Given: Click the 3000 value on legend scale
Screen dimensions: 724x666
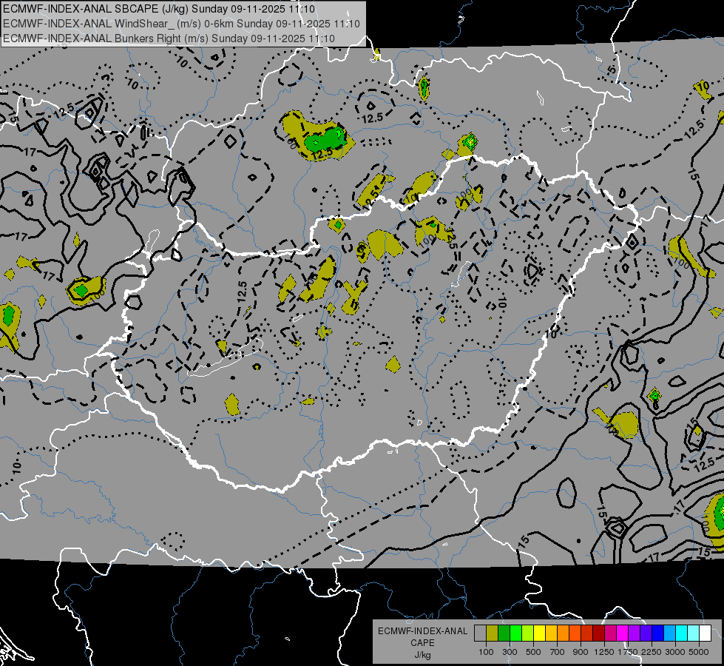Looking at the screenshot, I should (x=675, y=652).
